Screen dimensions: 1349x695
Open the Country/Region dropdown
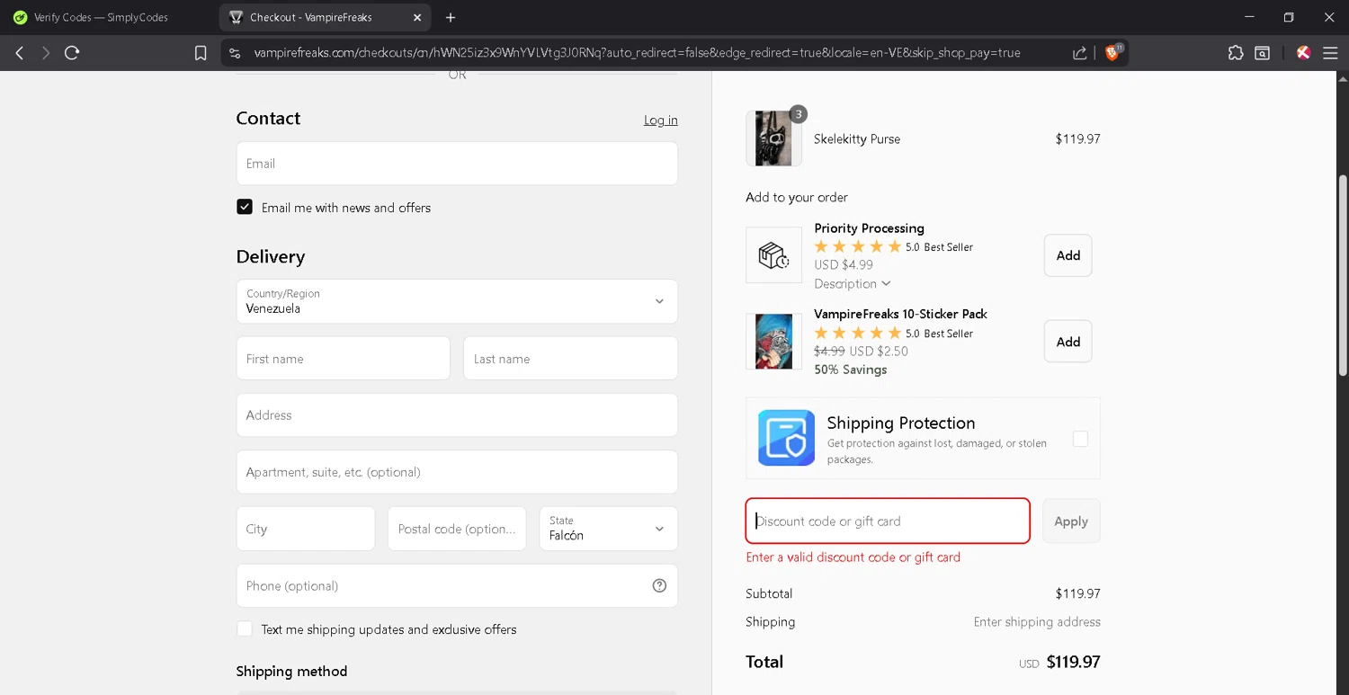(457, 301)
